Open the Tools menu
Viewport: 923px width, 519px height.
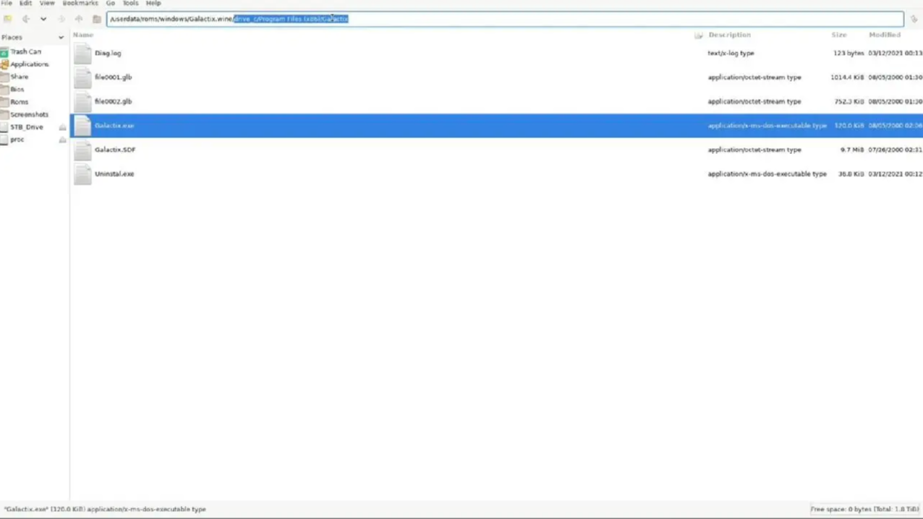click(x=131, y=4)
